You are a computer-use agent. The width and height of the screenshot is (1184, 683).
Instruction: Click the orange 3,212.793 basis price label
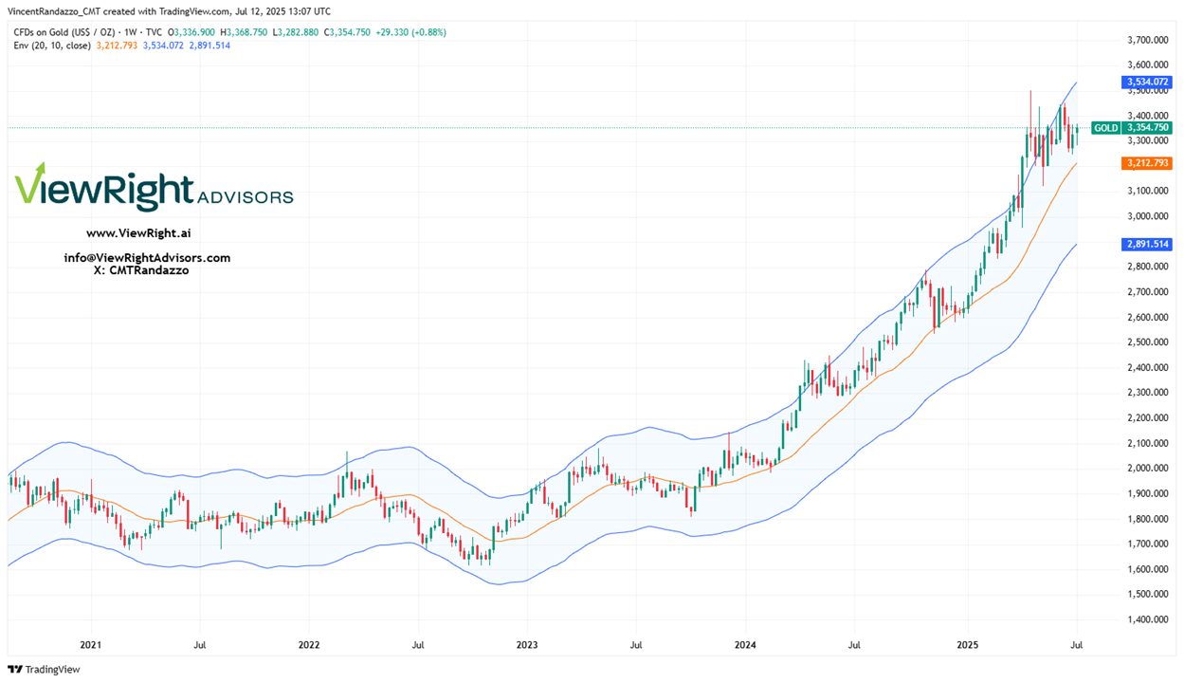click(1146, 163)
